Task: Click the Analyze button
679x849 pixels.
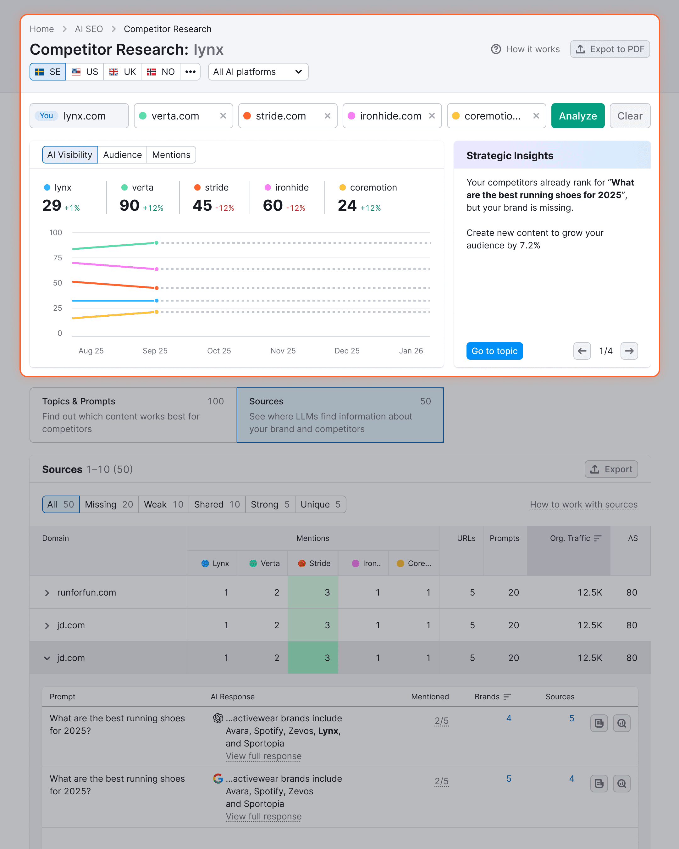Action: (x=578, y=116)
